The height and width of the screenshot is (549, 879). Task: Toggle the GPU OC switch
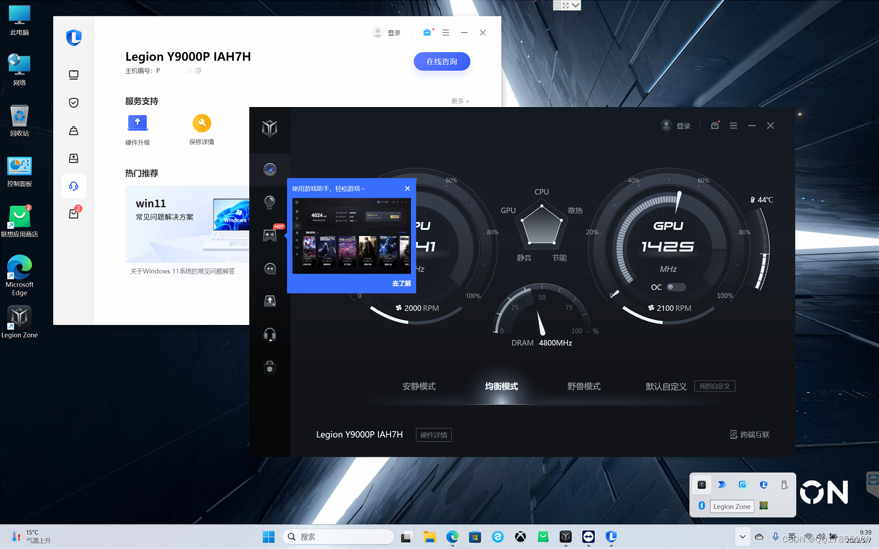675,287
